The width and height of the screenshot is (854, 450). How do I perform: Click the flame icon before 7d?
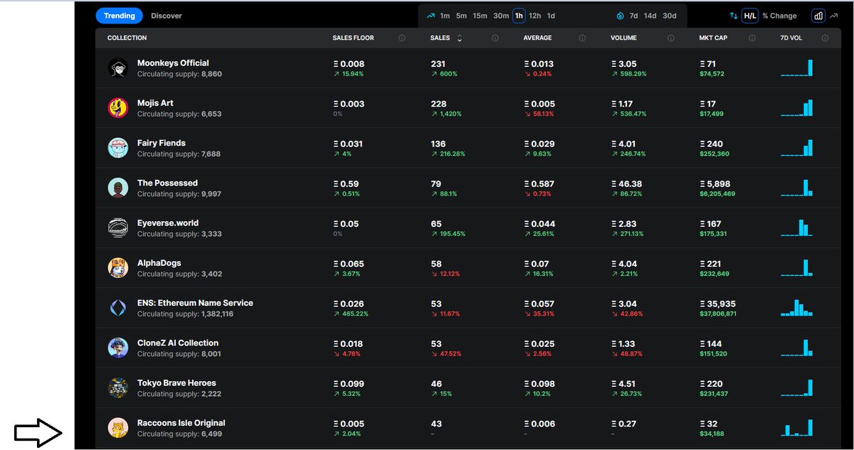(620, 16)
